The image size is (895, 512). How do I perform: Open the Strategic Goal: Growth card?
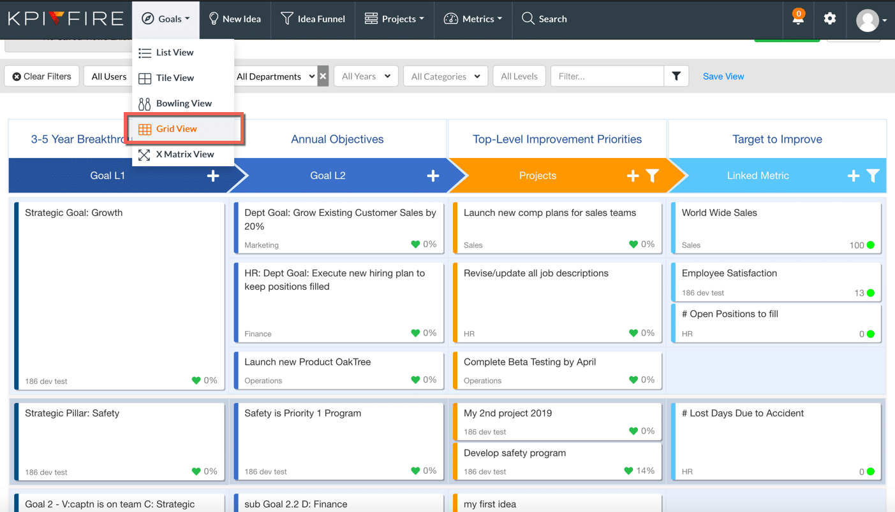pyautogui.click(x=119, y=296)
